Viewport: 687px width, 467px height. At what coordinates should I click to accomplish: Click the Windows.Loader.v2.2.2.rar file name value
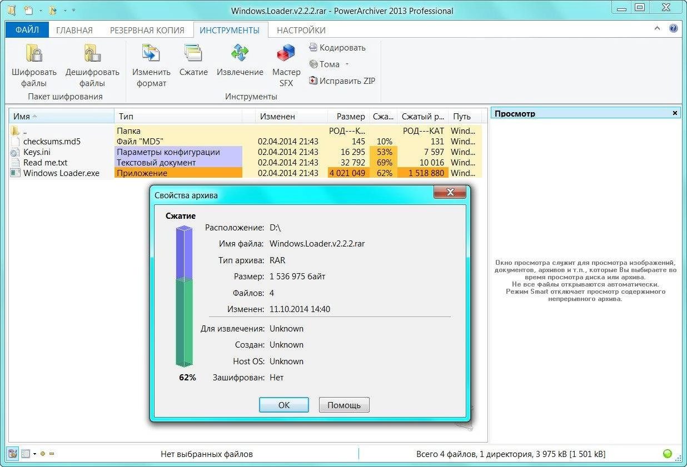point(317,244)
